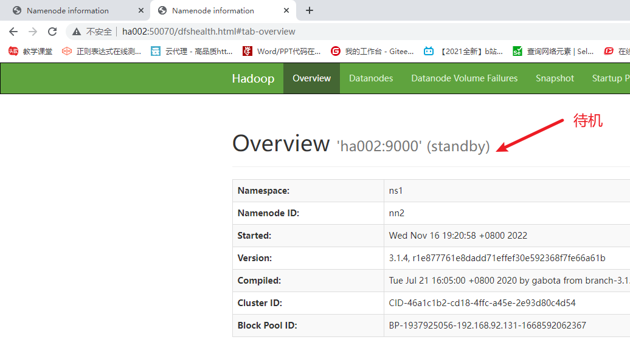Click the Overview page heading
This screenshot has width=630, height=348.
[x=281, y=144]
